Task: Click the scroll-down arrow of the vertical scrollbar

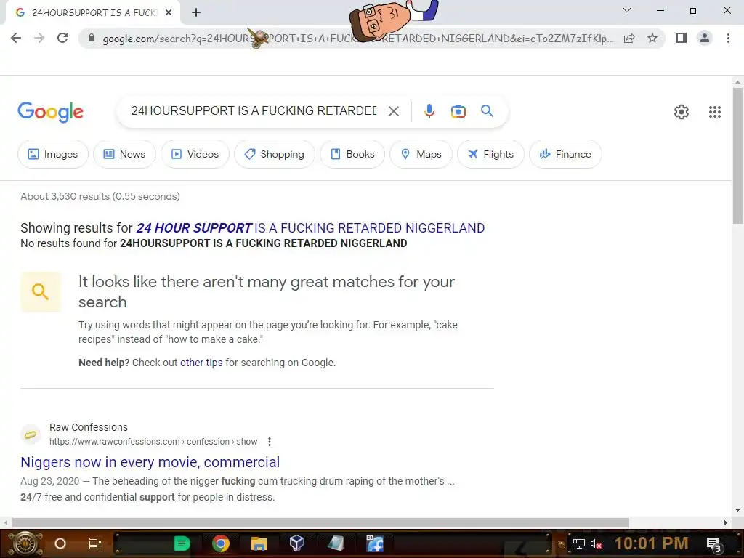Action: point(737,510)
